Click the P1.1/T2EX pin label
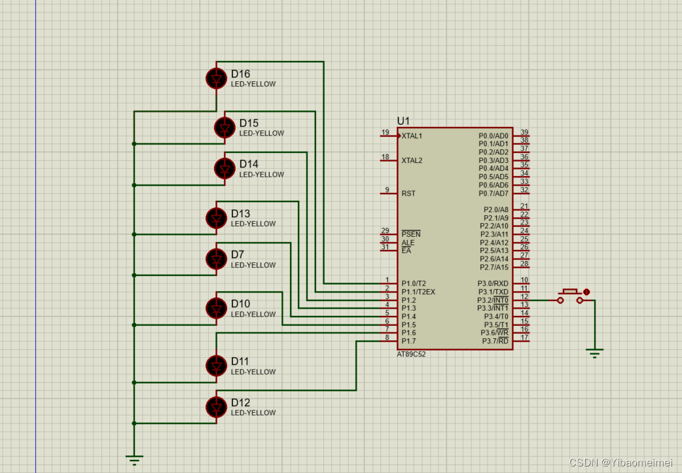 418,292
